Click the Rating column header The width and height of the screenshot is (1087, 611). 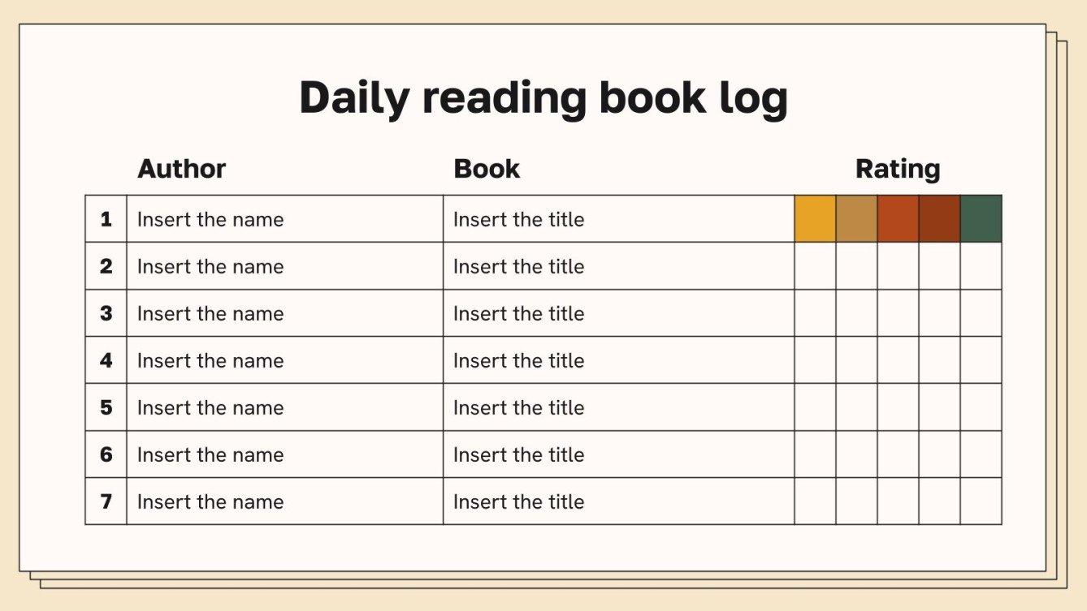pos(898,169)
